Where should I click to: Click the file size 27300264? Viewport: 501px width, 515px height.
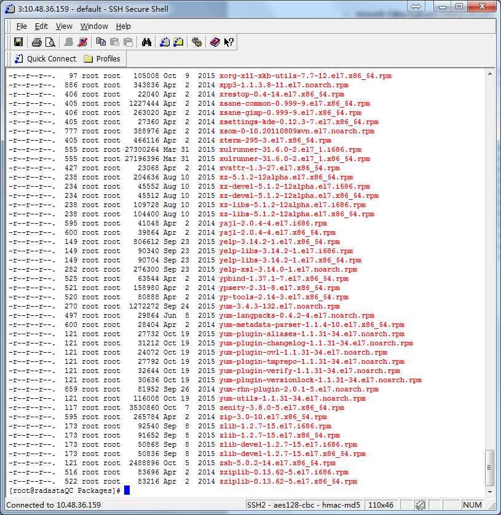142,149
